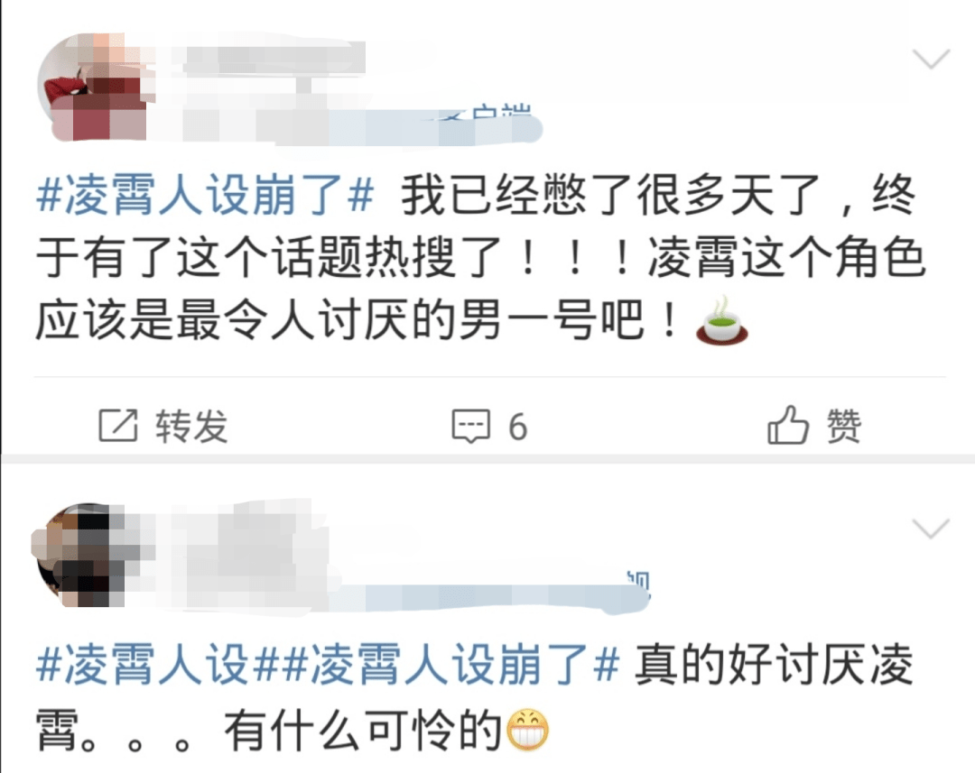Screen dimensions: 975x773
Task: Click the 赞 like label
Action: point(843,426)
